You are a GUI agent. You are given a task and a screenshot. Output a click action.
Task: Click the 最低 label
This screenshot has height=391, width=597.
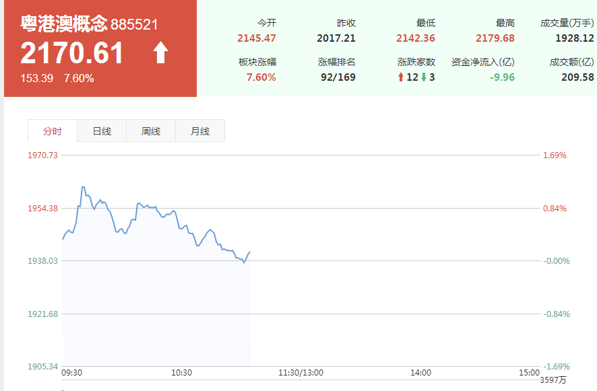[x=426, y=23]
